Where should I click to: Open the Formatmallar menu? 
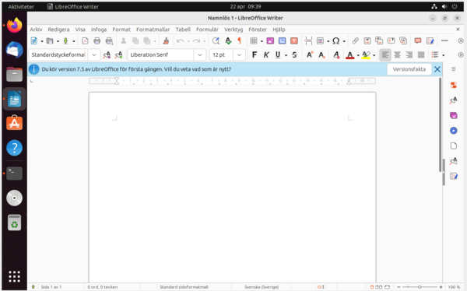click(x=153, y=30)
